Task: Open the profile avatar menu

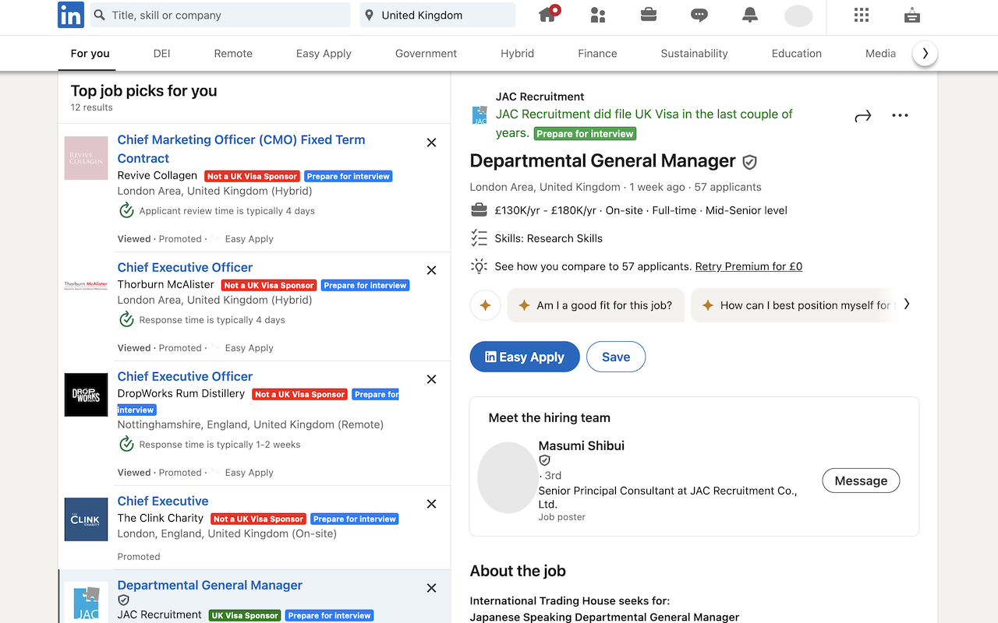Action: [x=798, y=16]
